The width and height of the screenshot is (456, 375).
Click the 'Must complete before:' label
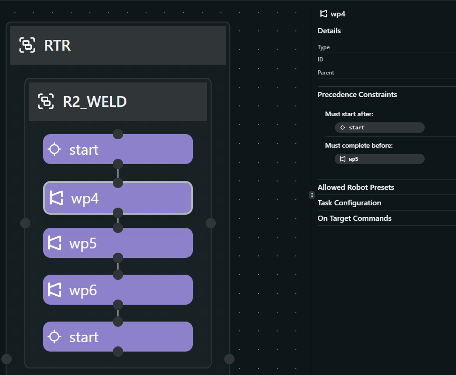(359, 146)
